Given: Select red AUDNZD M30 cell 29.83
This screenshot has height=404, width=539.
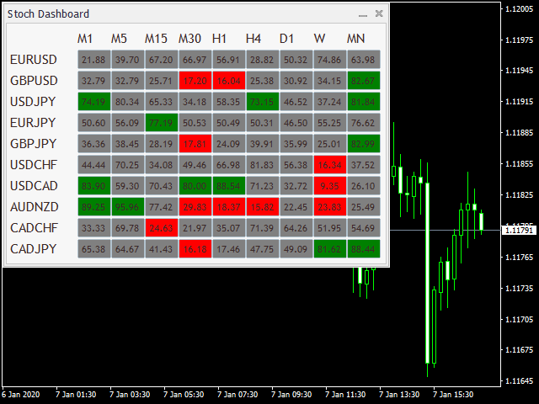Looking at the screenshot, I should (x=195, y=207).
